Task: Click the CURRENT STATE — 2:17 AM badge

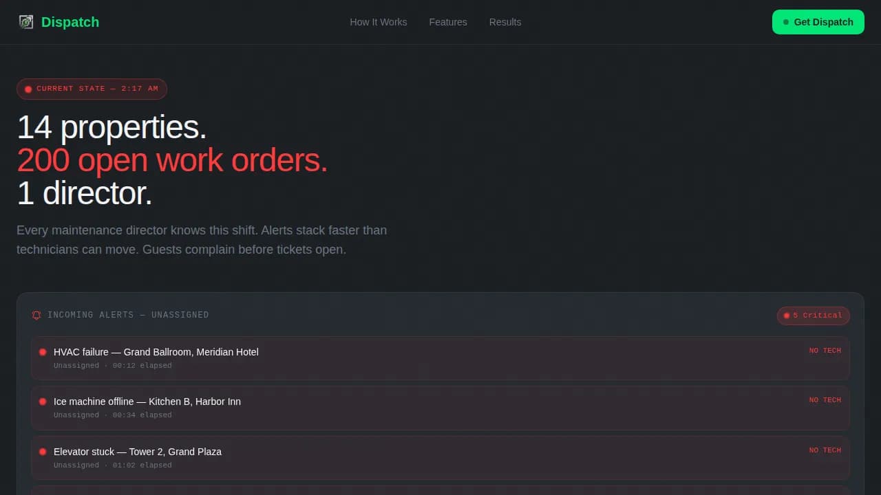Action: coord(92,89)
